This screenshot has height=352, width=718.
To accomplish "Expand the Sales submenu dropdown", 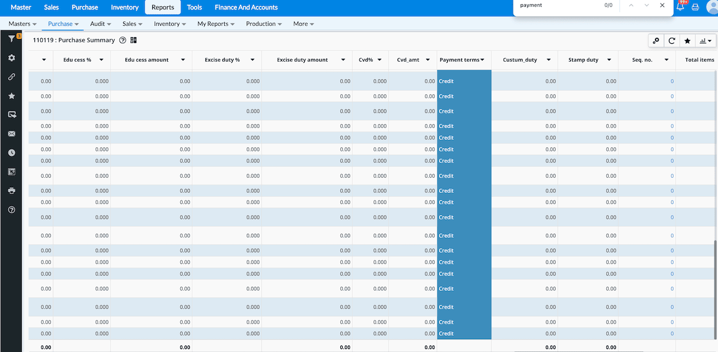I will coord(133,24).
